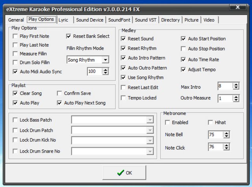Open the Fillin Rhythm Mode dropdown
Image resolution: width=252 pixels, height=187 pixels.
[x=106, y=60]
